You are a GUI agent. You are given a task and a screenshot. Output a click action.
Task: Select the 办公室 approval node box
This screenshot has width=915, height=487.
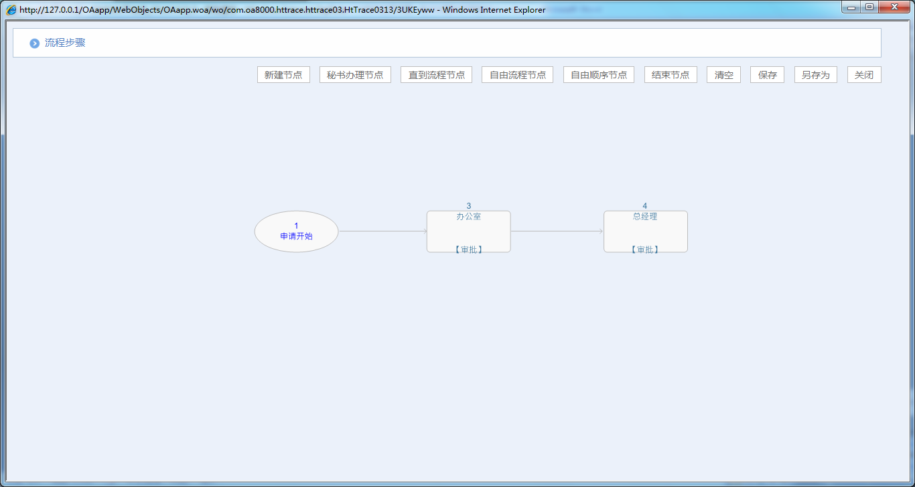point(468,232)
